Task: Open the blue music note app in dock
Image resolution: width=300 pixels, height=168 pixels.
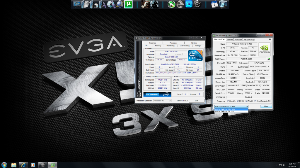Action: [x=188, y=4]
